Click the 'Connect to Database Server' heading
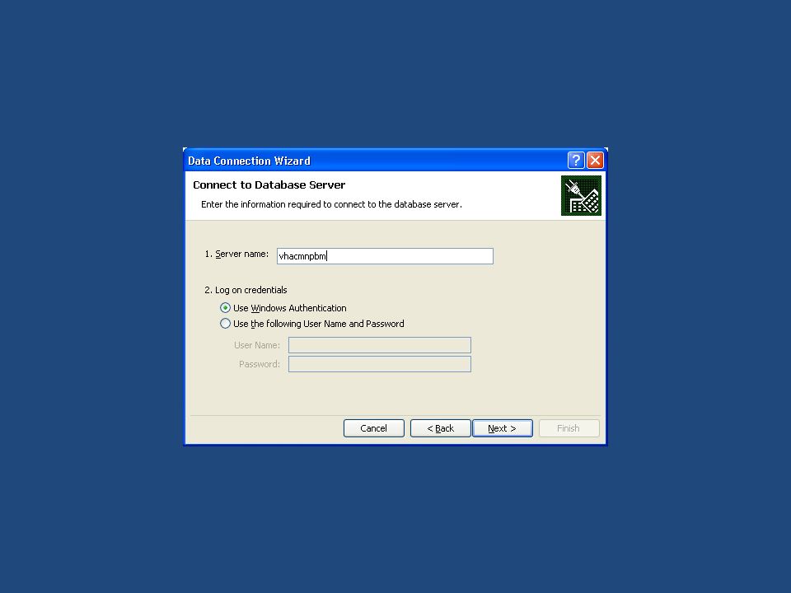 coord(269,185)
